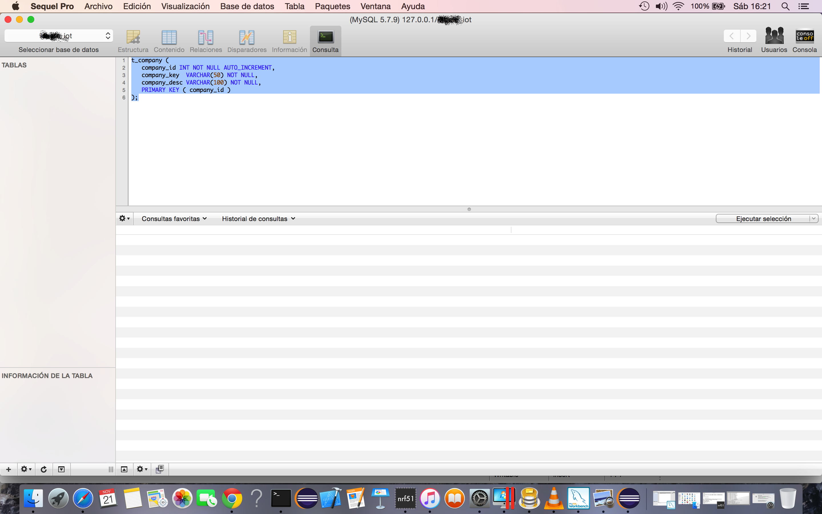
Task: Click line 5 PRIMARY KEY text
Action: click(x=160, y=90)
